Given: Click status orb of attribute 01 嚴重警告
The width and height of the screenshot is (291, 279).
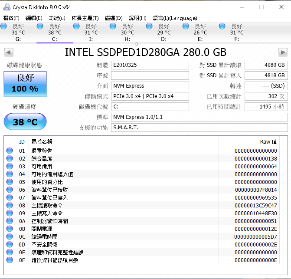Looking at the screenshot, I should click(x=10, y=151).
